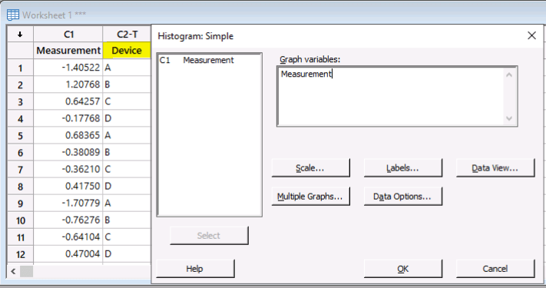Click the Worksheet 1 *** title
The height and width of the screenshot is (288, 546).
pos(54,15)
